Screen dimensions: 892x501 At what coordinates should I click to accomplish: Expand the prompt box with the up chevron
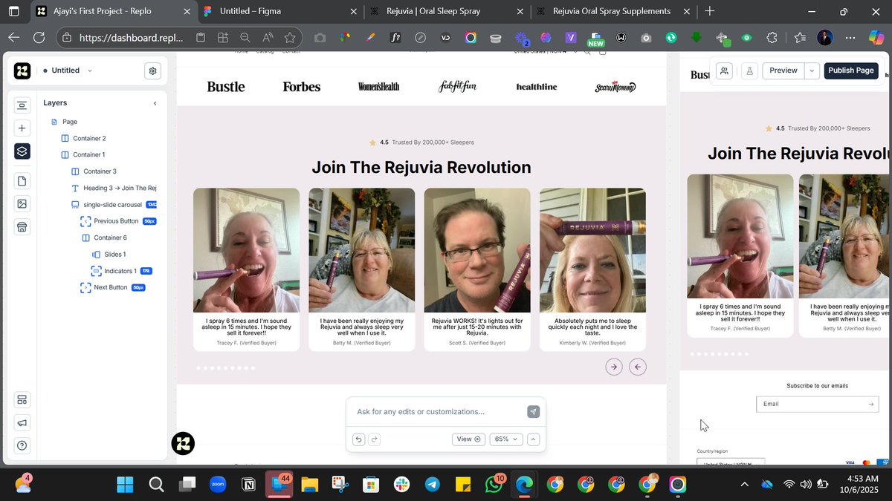(533, 439)
